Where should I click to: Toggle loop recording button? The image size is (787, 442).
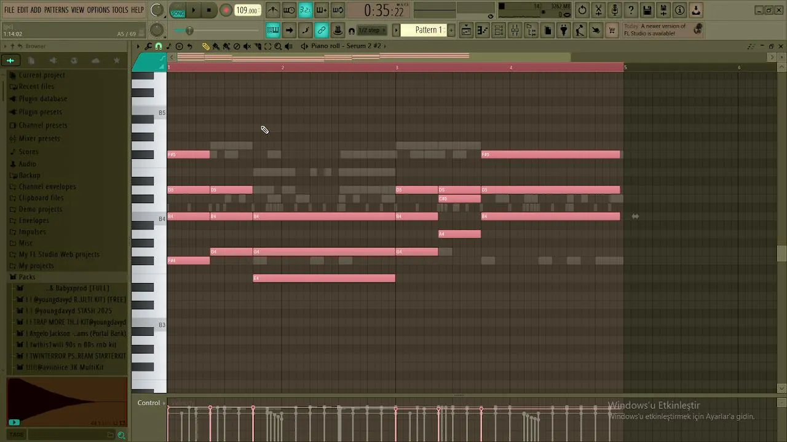tap(338, 10)
